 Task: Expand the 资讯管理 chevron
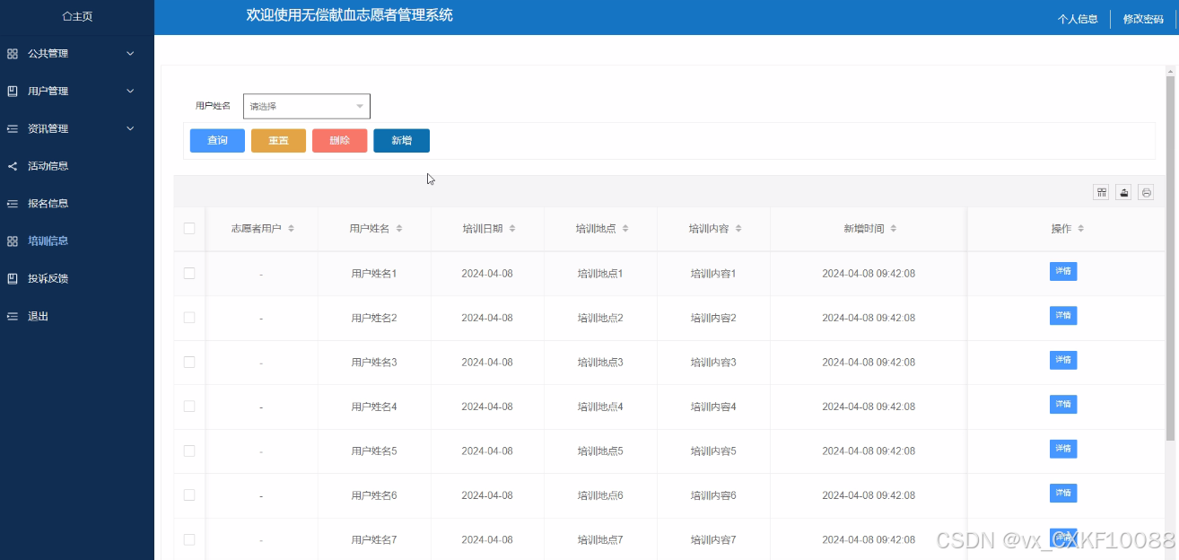click(x=130, y=129)
